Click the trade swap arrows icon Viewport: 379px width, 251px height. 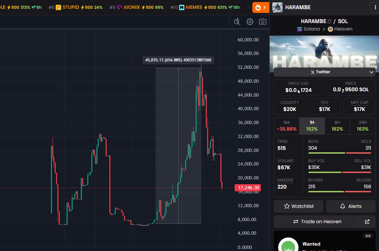tap(295, 221)
